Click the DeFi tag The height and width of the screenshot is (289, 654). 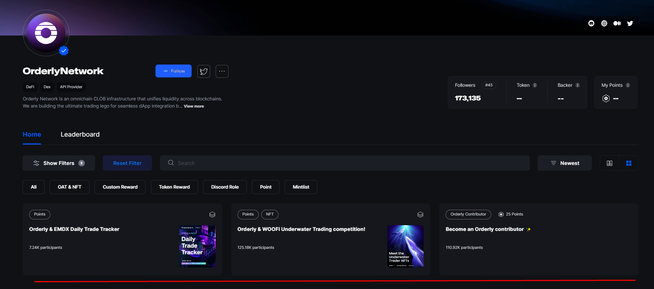tap(30, 87)
